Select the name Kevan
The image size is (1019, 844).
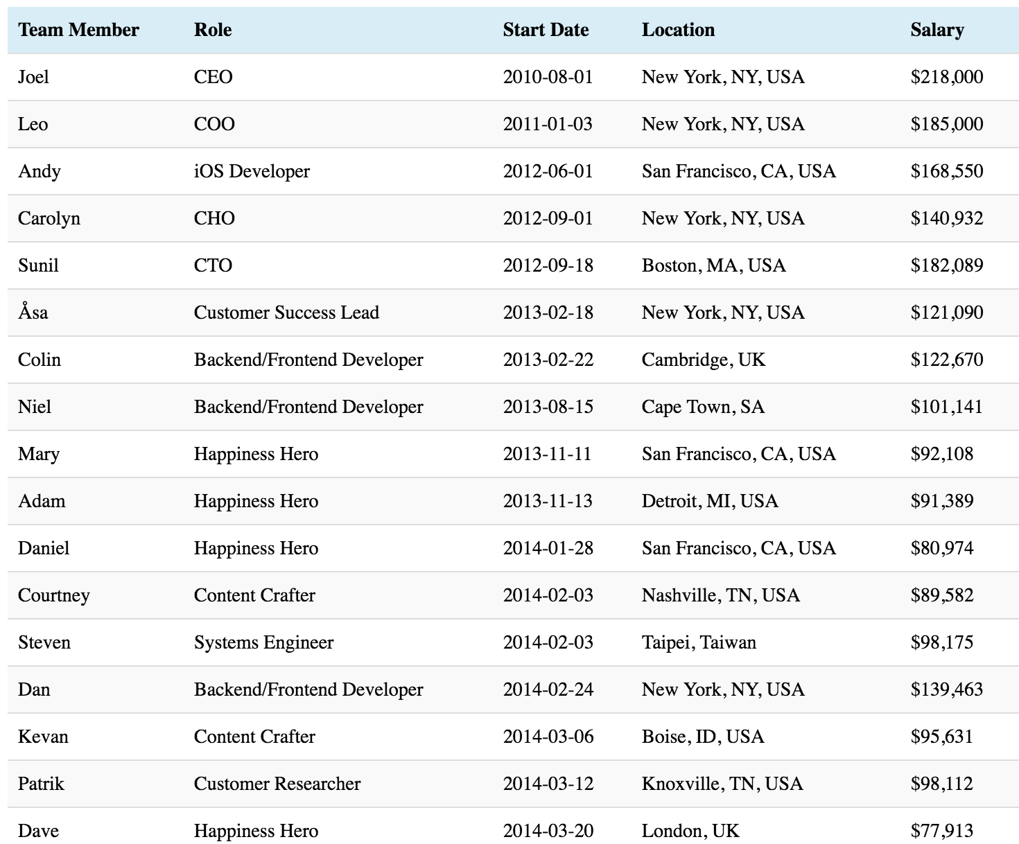[x=43, y=737]
